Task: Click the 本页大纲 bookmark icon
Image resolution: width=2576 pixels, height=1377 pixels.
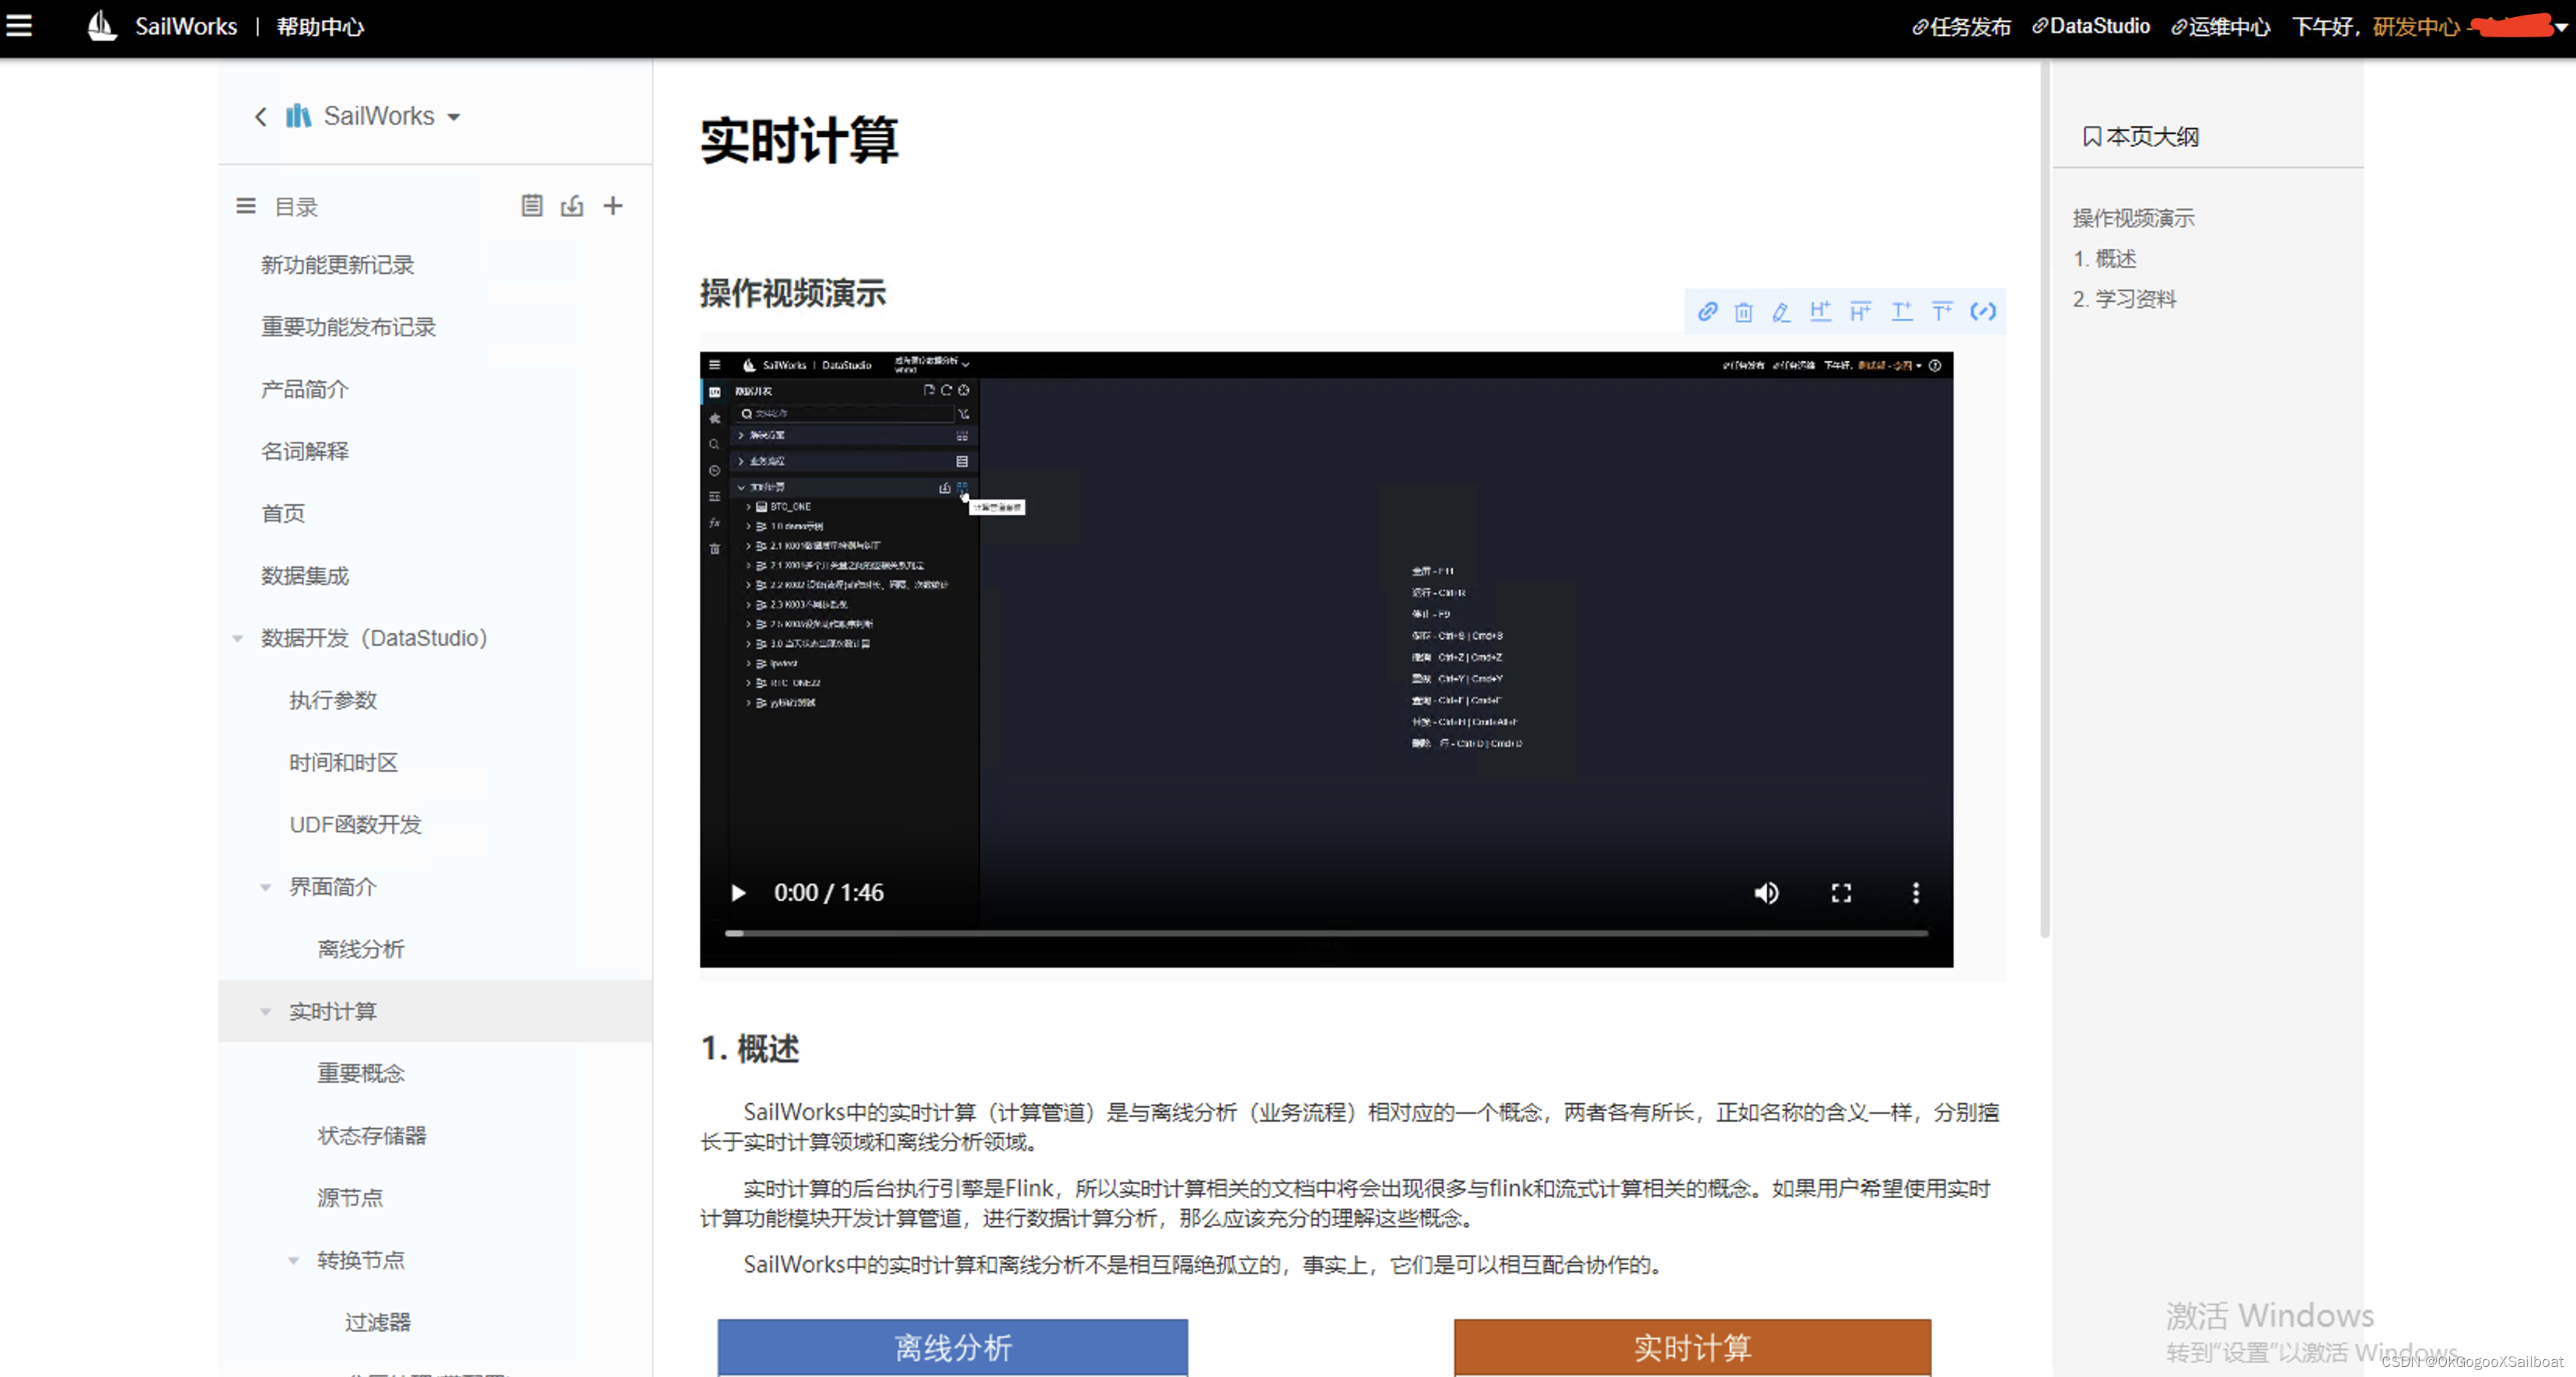Action: tap(2091, 137)
